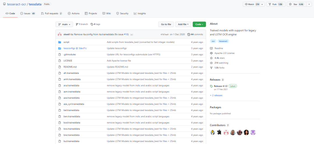This screenshot has height=144, width=314.
Task: Click the repository book icon beside tesseract-ocr
Action: 4,4
